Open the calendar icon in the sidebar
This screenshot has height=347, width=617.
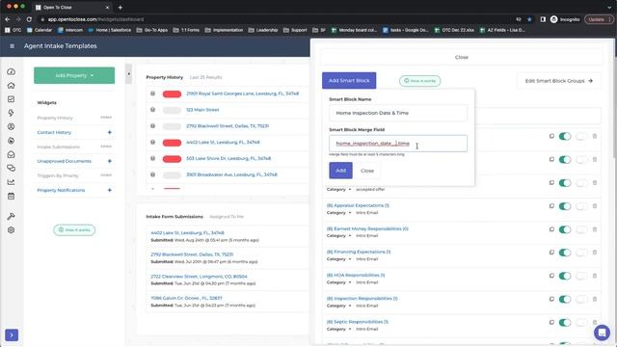coord(11,196)
